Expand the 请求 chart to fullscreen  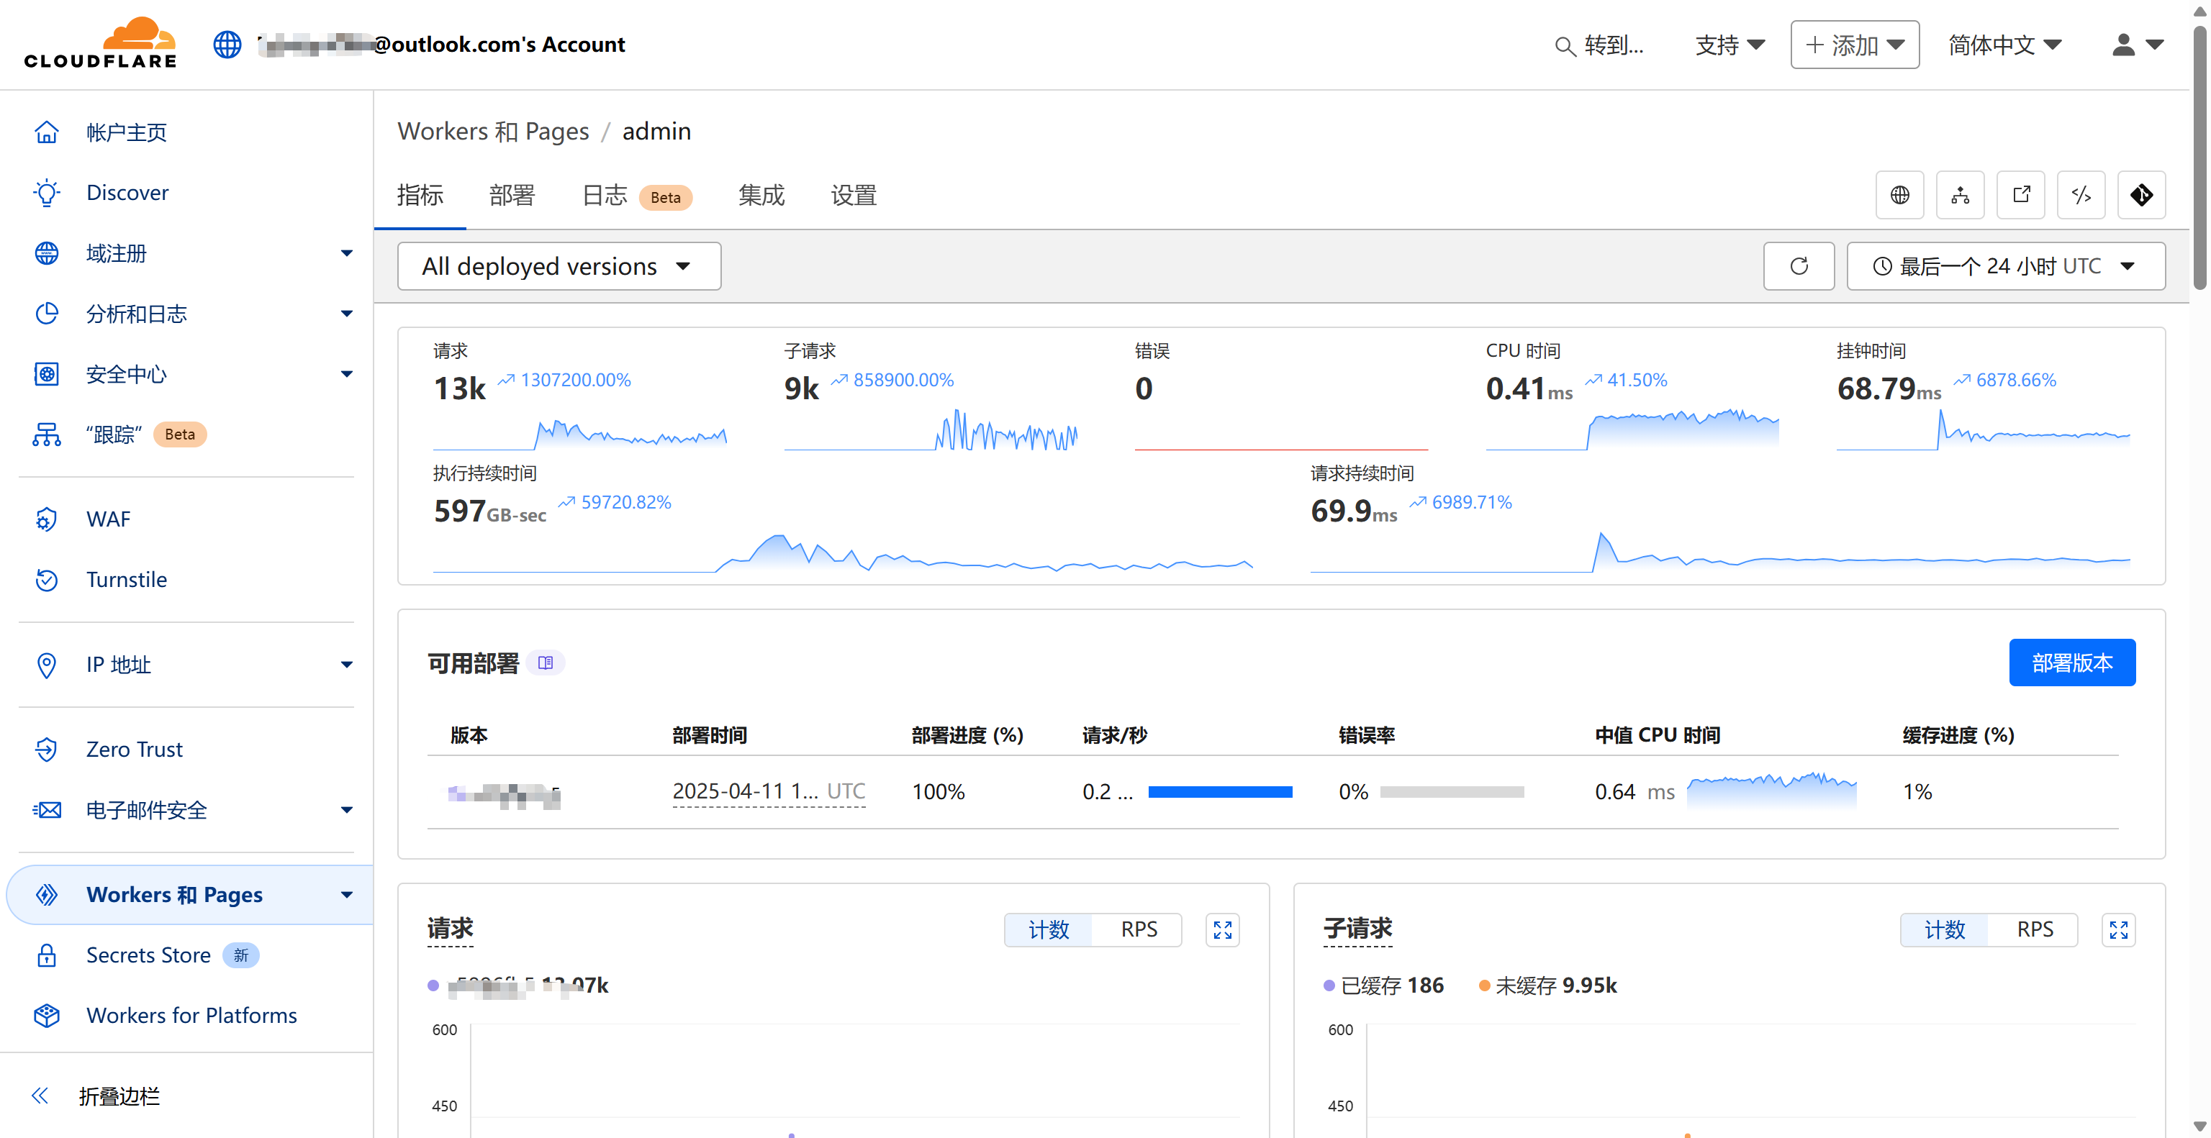(1222, 929)
